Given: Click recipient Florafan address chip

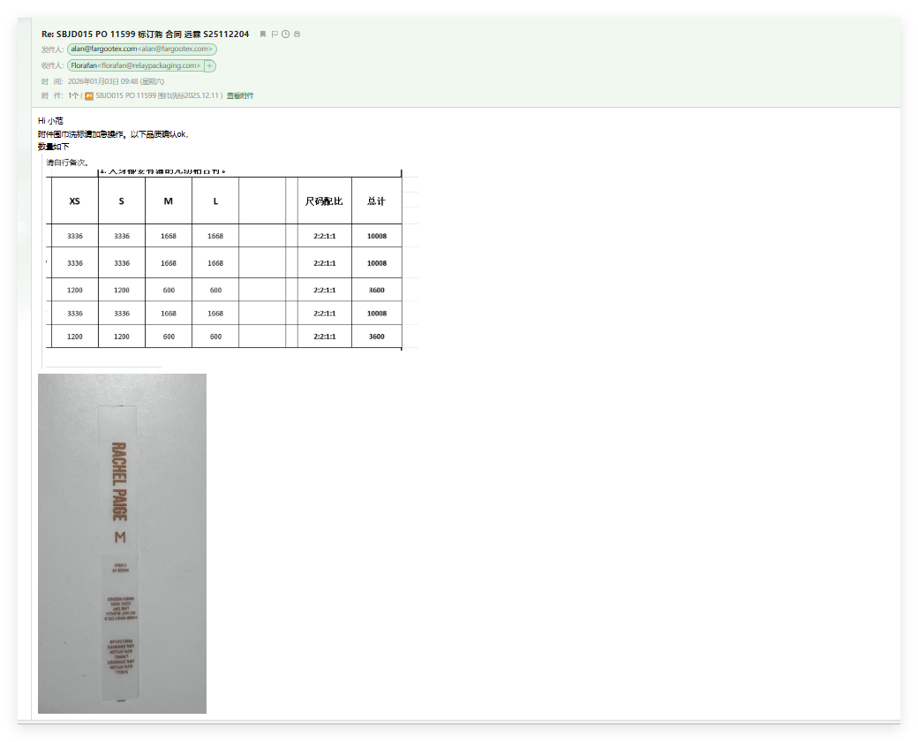Looking at the screenshot, I should [135, 65].
